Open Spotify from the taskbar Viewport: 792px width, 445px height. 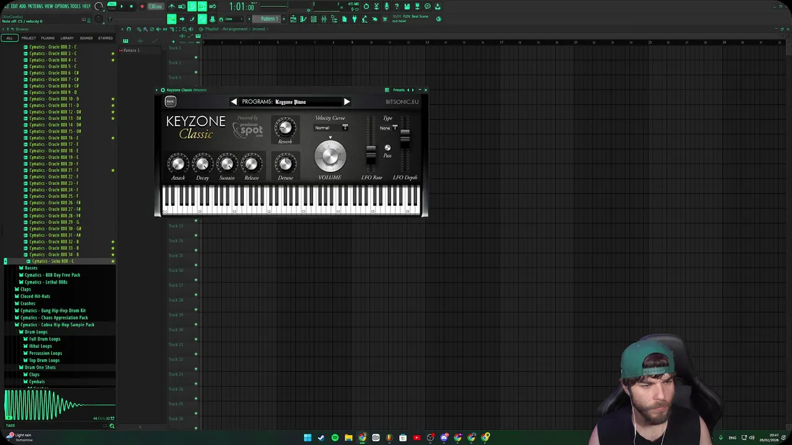coord(335,438)
